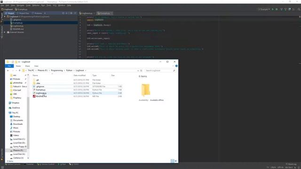Image resolution: width=301 pixels, height=169 pixels.
Task: Sort by Type column header in Explorer
Action: 95,75
